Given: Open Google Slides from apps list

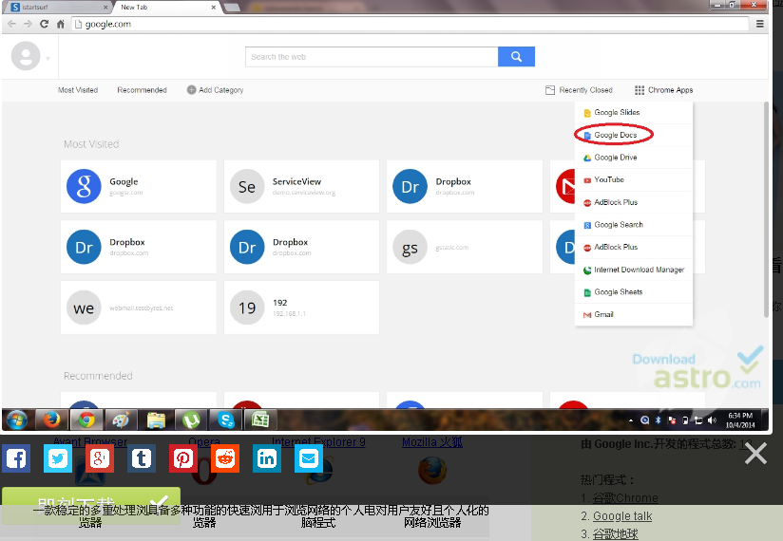Looking at the screenshot, I should [x=634, y=113].
